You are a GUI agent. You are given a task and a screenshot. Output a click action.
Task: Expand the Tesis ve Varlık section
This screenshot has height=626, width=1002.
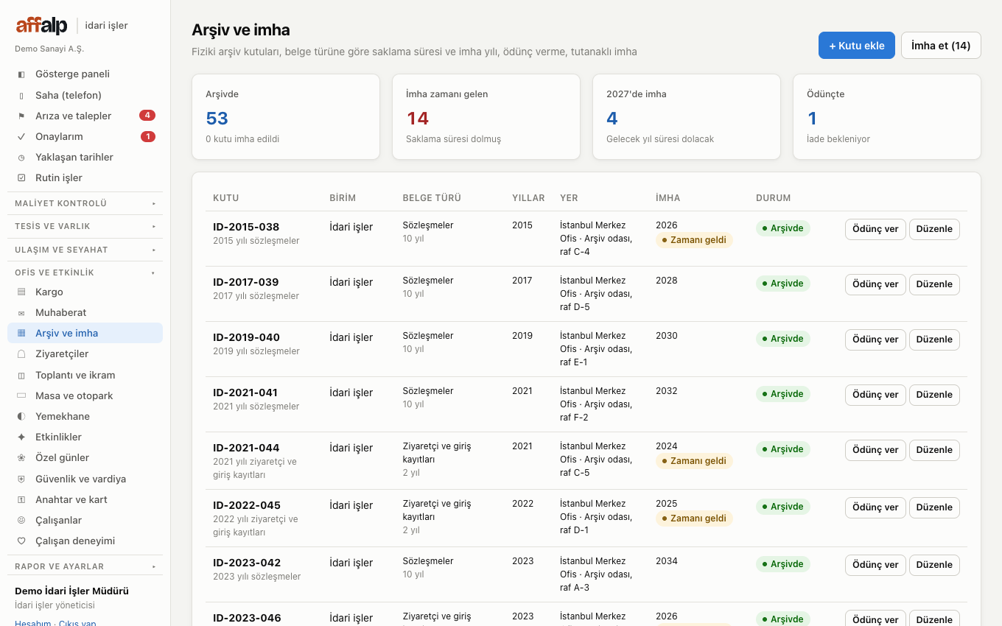coord(85,226)
